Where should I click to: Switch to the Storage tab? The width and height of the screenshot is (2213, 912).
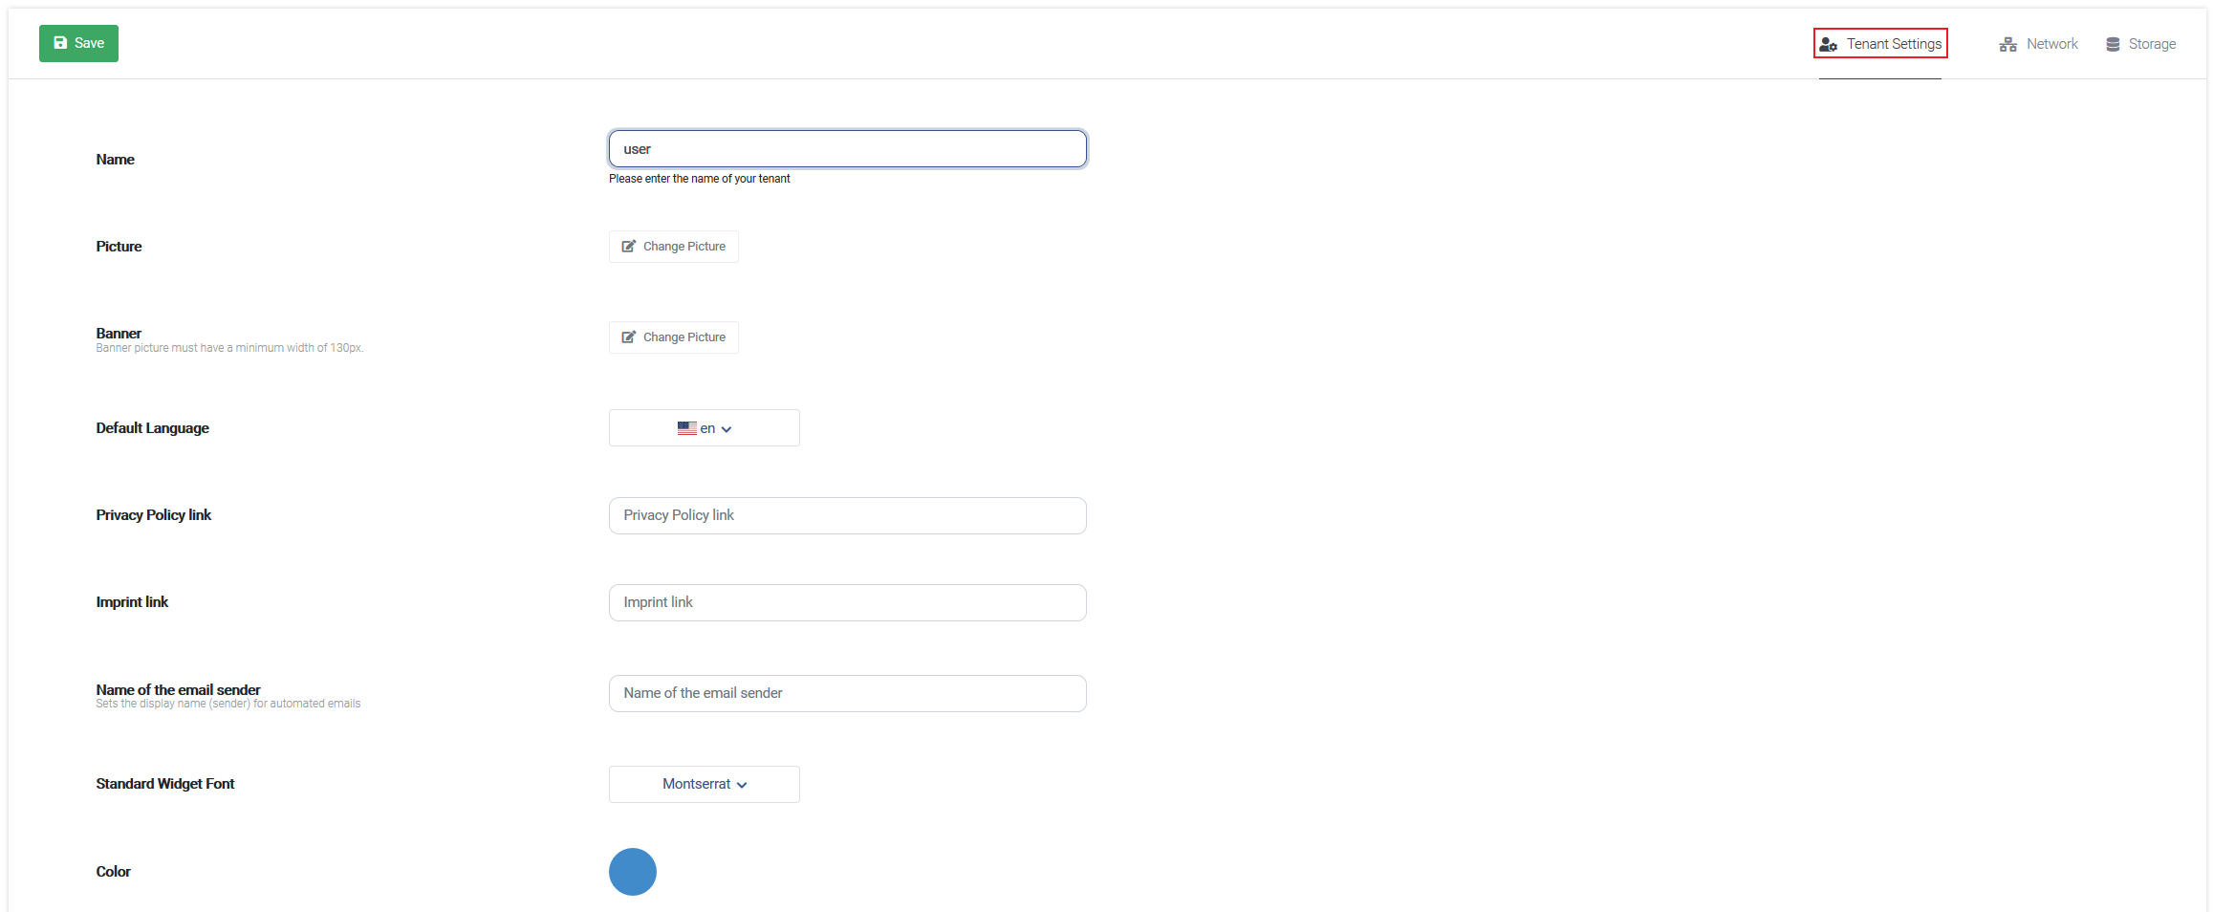point(2140,44)
